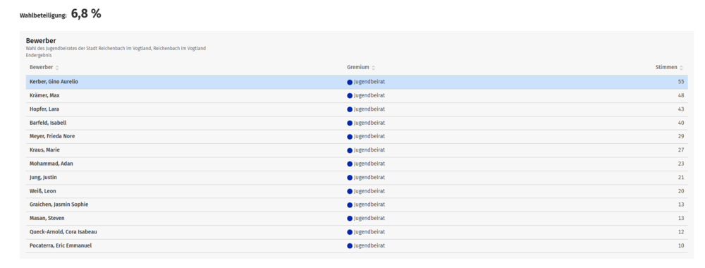
Task: Click vote count 55 for Kerber
Action: coord(681,83)
